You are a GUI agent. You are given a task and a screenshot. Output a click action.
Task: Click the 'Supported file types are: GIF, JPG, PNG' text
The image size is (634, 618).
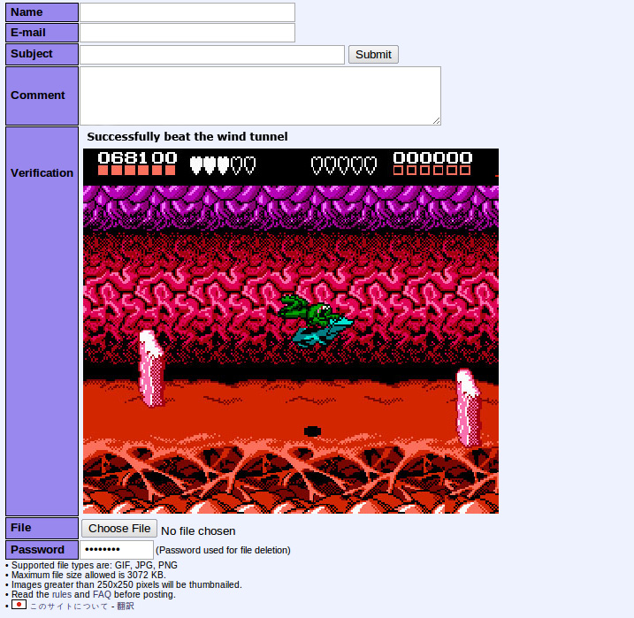pyautogui.click(x=95, y=565)
